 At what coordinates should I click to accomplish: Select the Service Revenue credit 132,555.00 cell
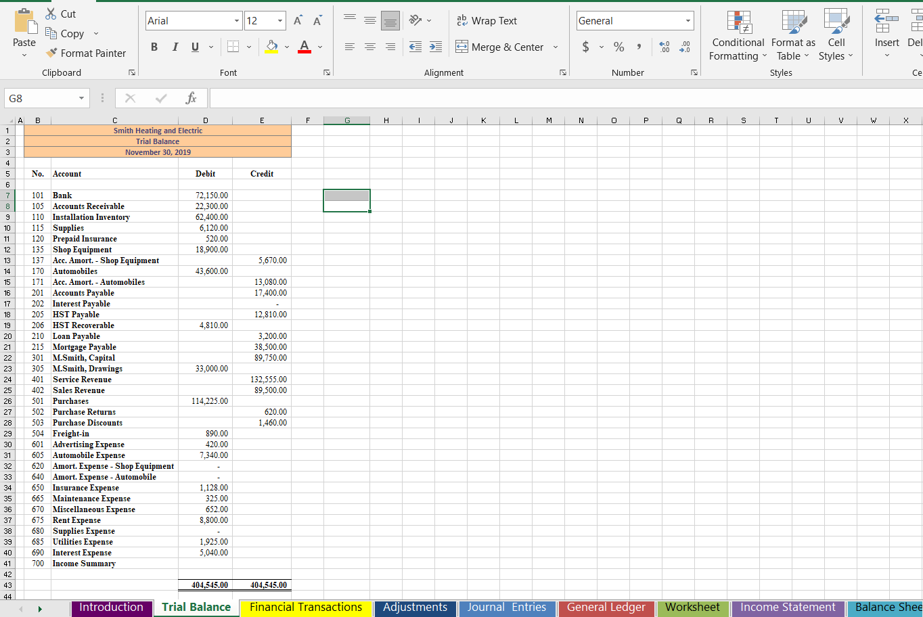(x=262, y=380)
